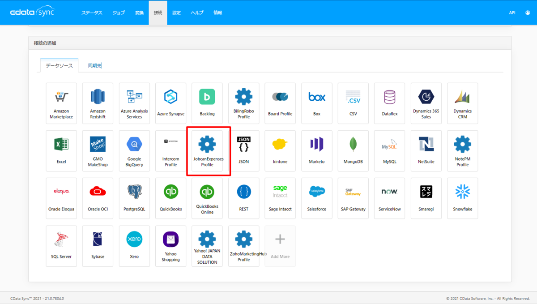537x304 pixels.
Task: Click the CData Sync logo
Action: click(32, 13)
